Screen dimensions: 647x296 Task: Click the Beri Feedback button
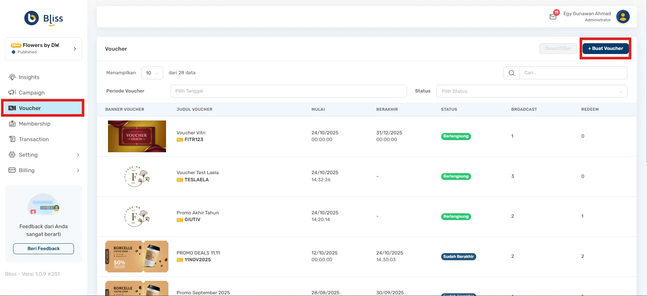[44, 248]
